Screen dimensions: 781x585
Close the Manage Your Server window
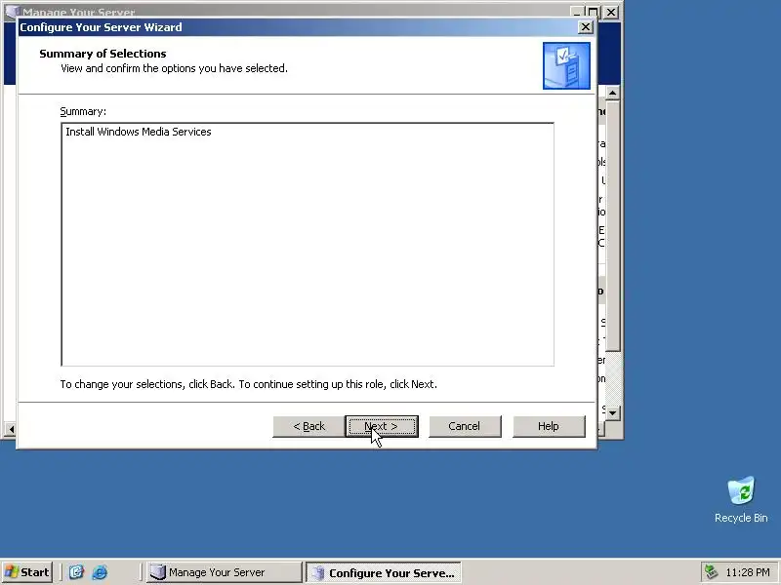coord(611,12)
